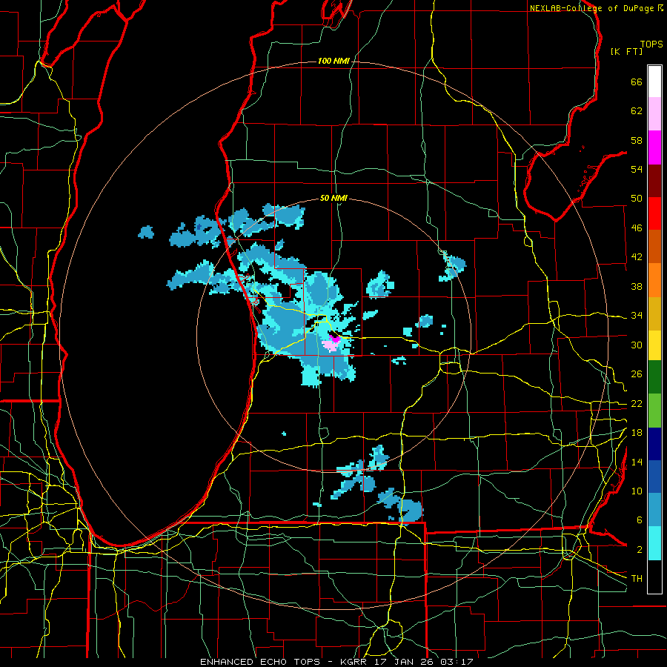The height and width of the screenshot is (667, 667).
Task: Select the navy blue legend swatch
Action: [654, 444]
